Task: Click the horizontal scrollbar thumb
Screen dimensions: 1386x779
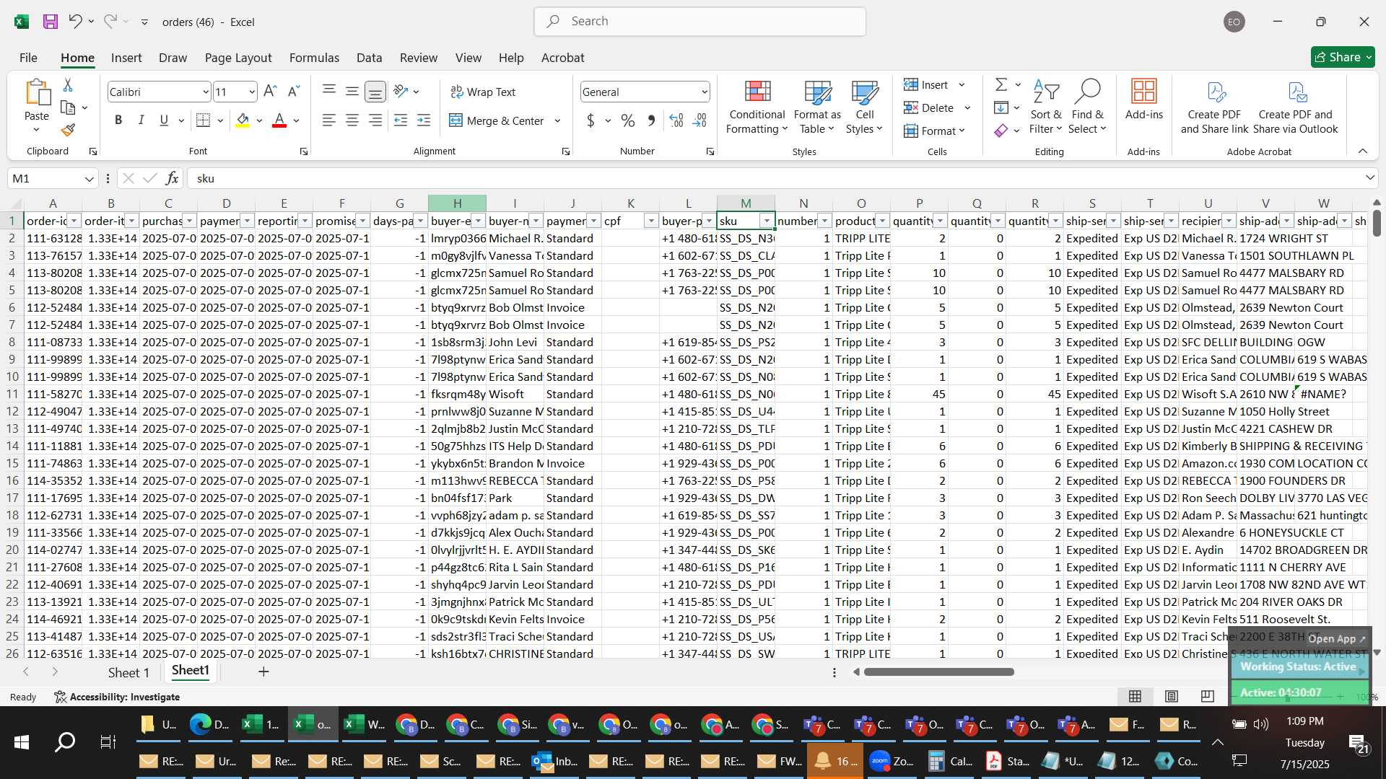Action: 938,672
